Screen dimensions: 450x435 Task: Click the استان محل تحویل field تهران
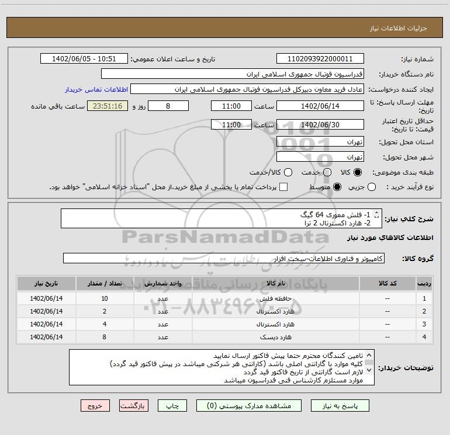(x=320, y=142)
